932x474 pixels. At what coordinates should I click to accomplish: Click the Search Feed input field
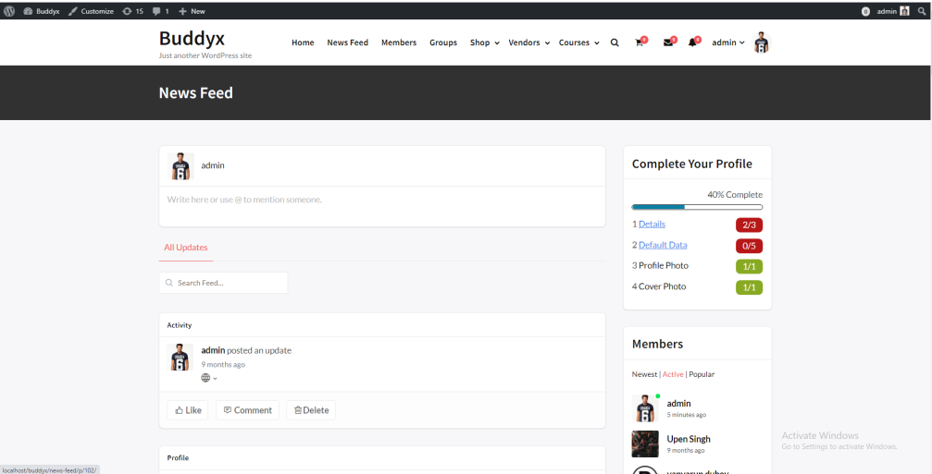pyautogui.click(x=223, y=283)
